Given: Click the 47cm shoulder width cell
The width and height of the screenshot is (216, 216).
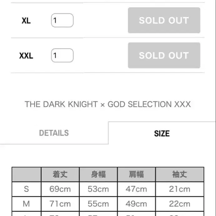Looking at the screenshot, I should click(136, 189).
